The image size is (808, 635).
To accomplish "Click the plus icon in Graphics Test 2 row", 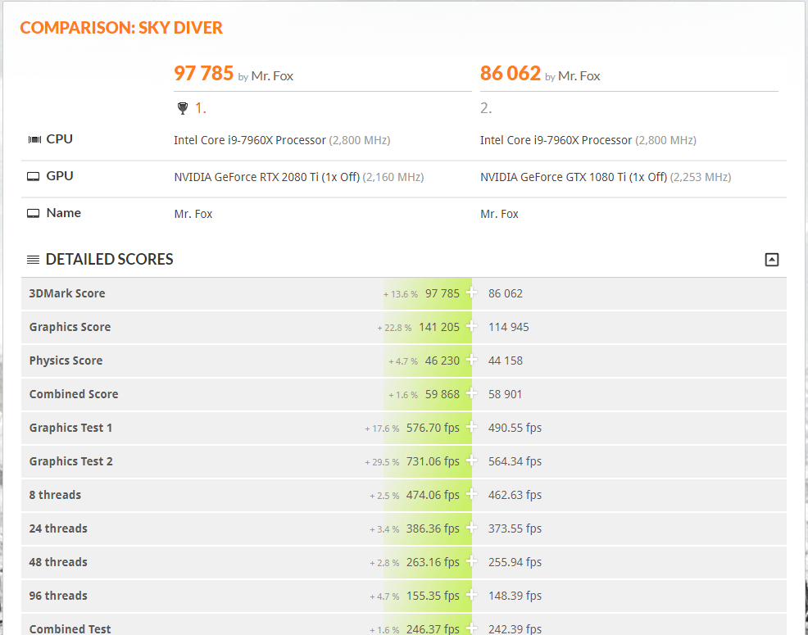I will [471, 460].
